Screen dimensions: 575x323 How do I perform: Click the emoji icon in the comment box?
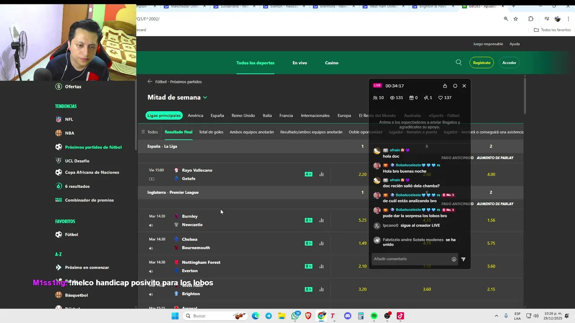coord(454,259)
